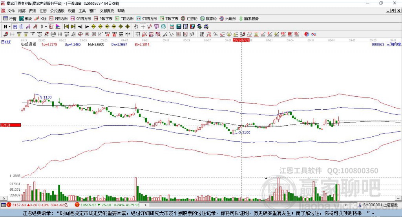This screenshot has width=402, height=217.
Task: Select the zigzag wave line tool
Action: point(172,34)
